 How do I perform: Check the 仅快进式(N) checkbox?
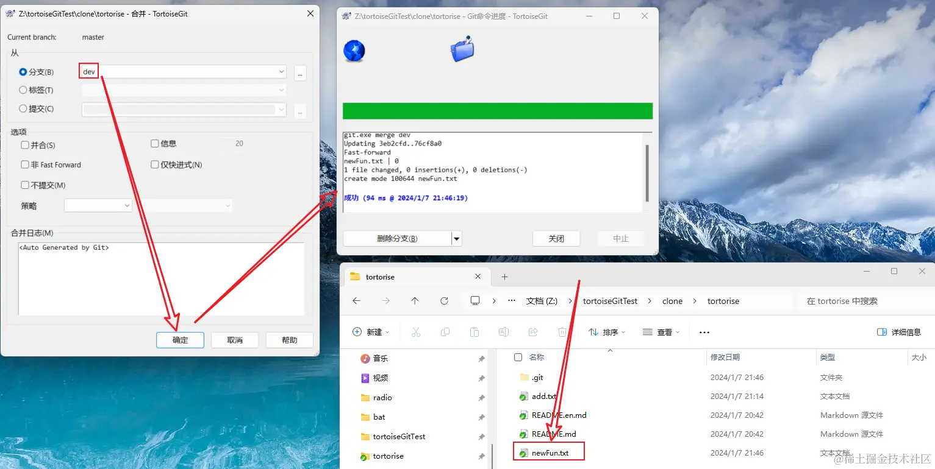155,164
